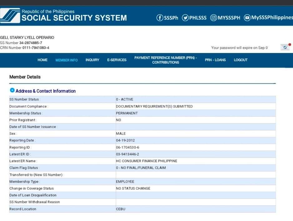Click the blue plus icon beside Address
Viewport: 293px width, 221px height.
[x=12, y=90]
